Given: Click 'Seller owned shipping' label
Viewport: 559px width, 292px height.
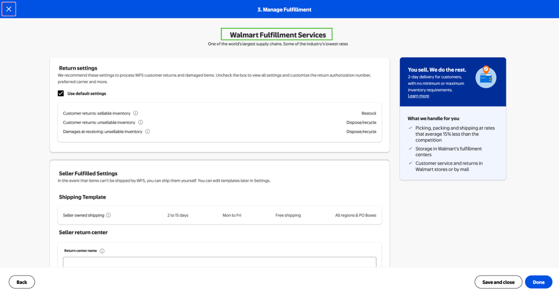Looking at the screenshot, I should point(84,215).
